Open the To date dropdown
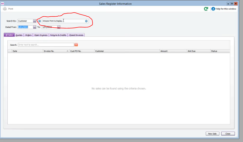Viewport: 243px width, 142px height. click(59, 27)
